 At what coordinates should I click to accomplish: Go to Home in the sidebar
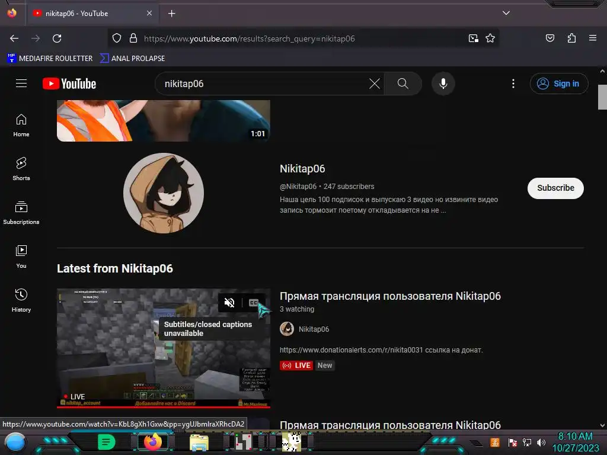coord(21,126)
